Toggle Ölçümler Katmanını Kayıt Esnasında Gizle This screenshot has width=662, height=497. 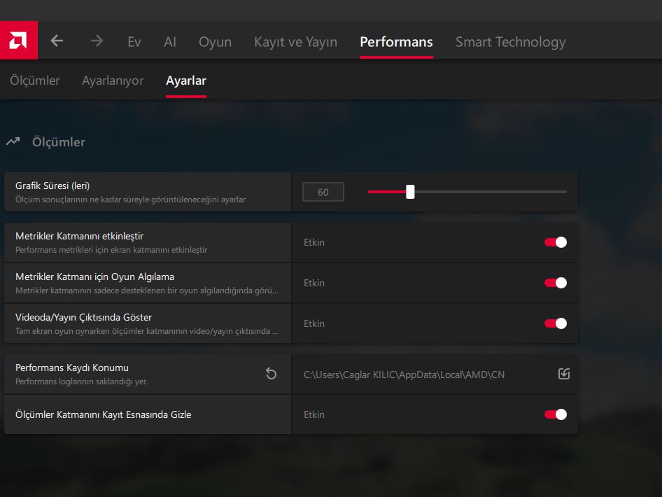[556, 414]
